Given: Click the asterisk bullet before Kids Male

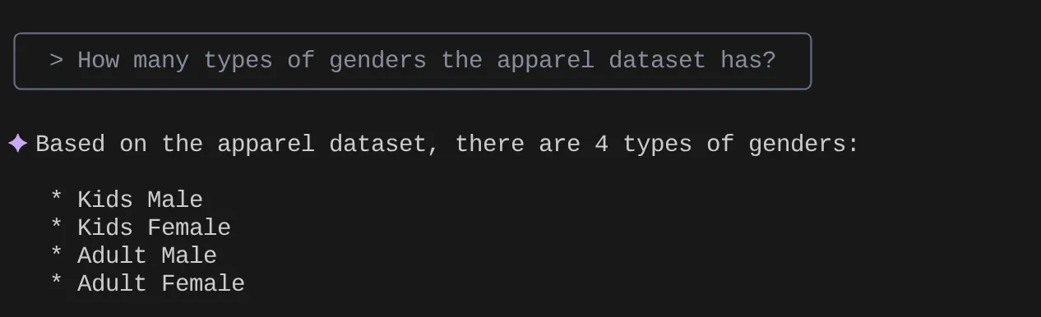Looking at the screenshot, I should 57,199.
